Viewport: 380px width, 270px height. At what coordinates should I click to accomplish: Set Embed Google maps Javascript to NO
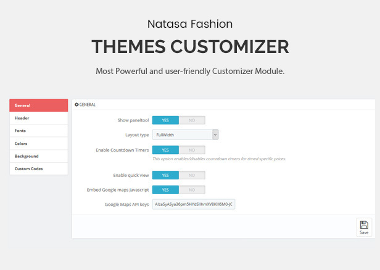(192, 190)
